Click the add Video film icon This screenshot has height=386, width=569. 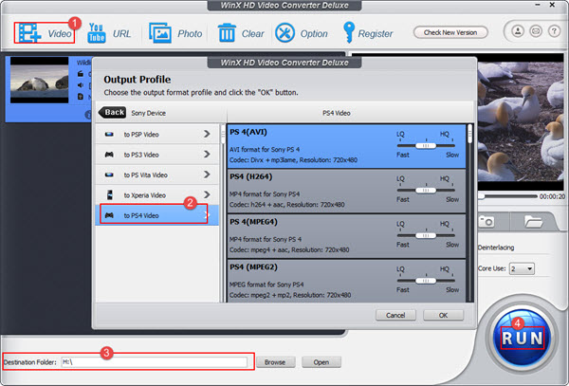click(x=29, y=33)
